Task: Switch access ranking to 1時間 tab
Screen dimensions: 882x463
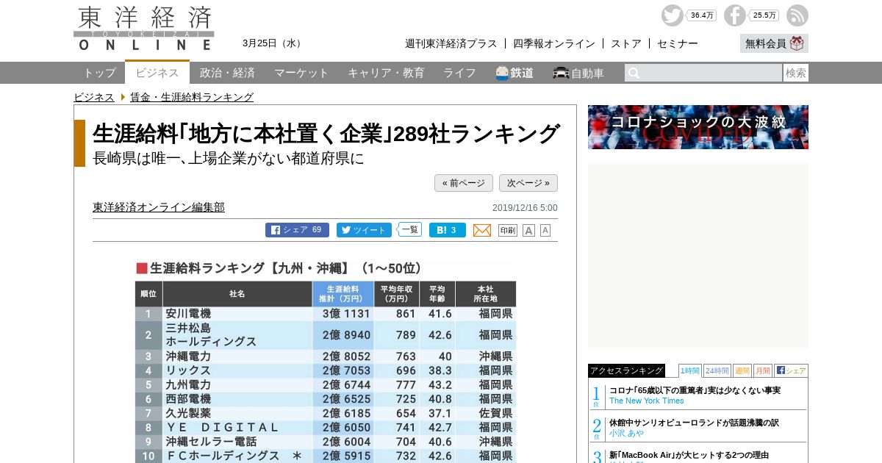Action: pos(690,370)
